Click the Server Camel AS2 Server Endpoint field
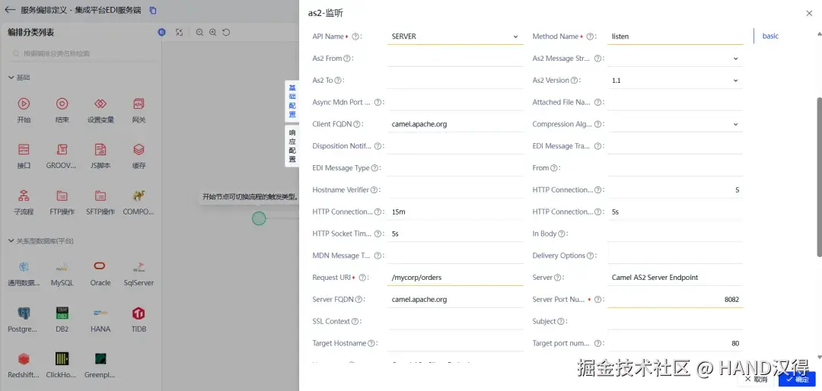The image size is (822, 391). click(x=675, y=278)
